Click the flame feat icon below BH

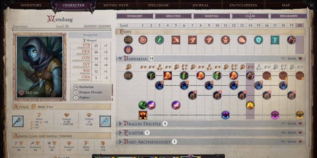[x=128, y=50]
